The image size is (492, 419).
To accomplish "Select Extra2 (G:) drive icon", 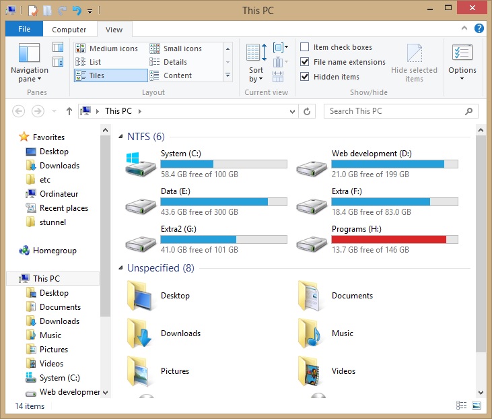I will point(141,244).
